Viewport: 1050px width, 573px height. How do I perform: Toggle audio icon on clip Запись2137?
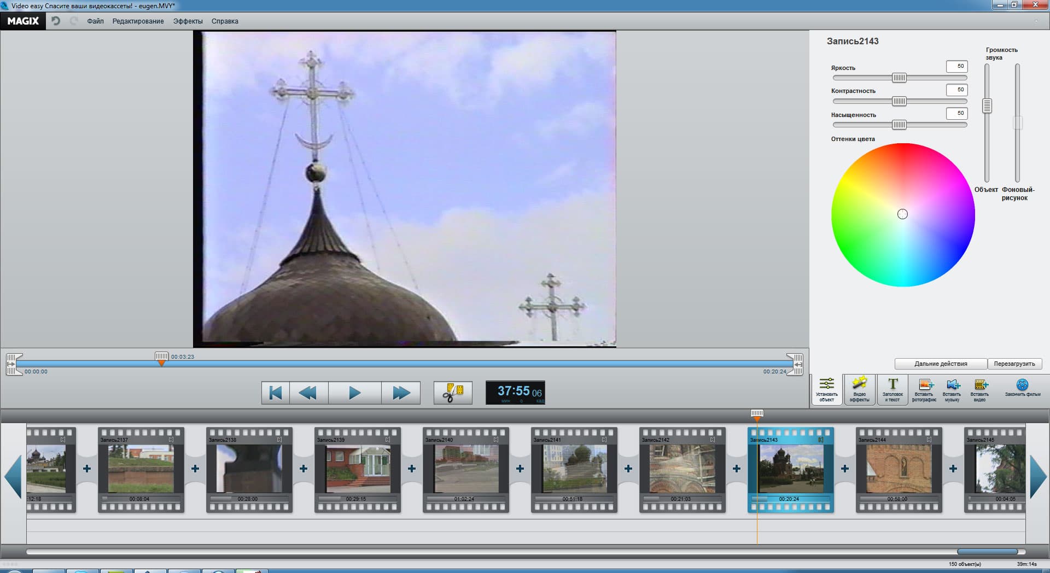click(x=171, y=440)
